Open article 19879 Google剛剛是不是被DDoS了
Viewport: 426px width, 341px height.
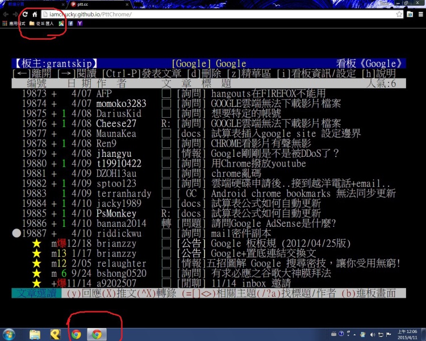tap(208, 153)
